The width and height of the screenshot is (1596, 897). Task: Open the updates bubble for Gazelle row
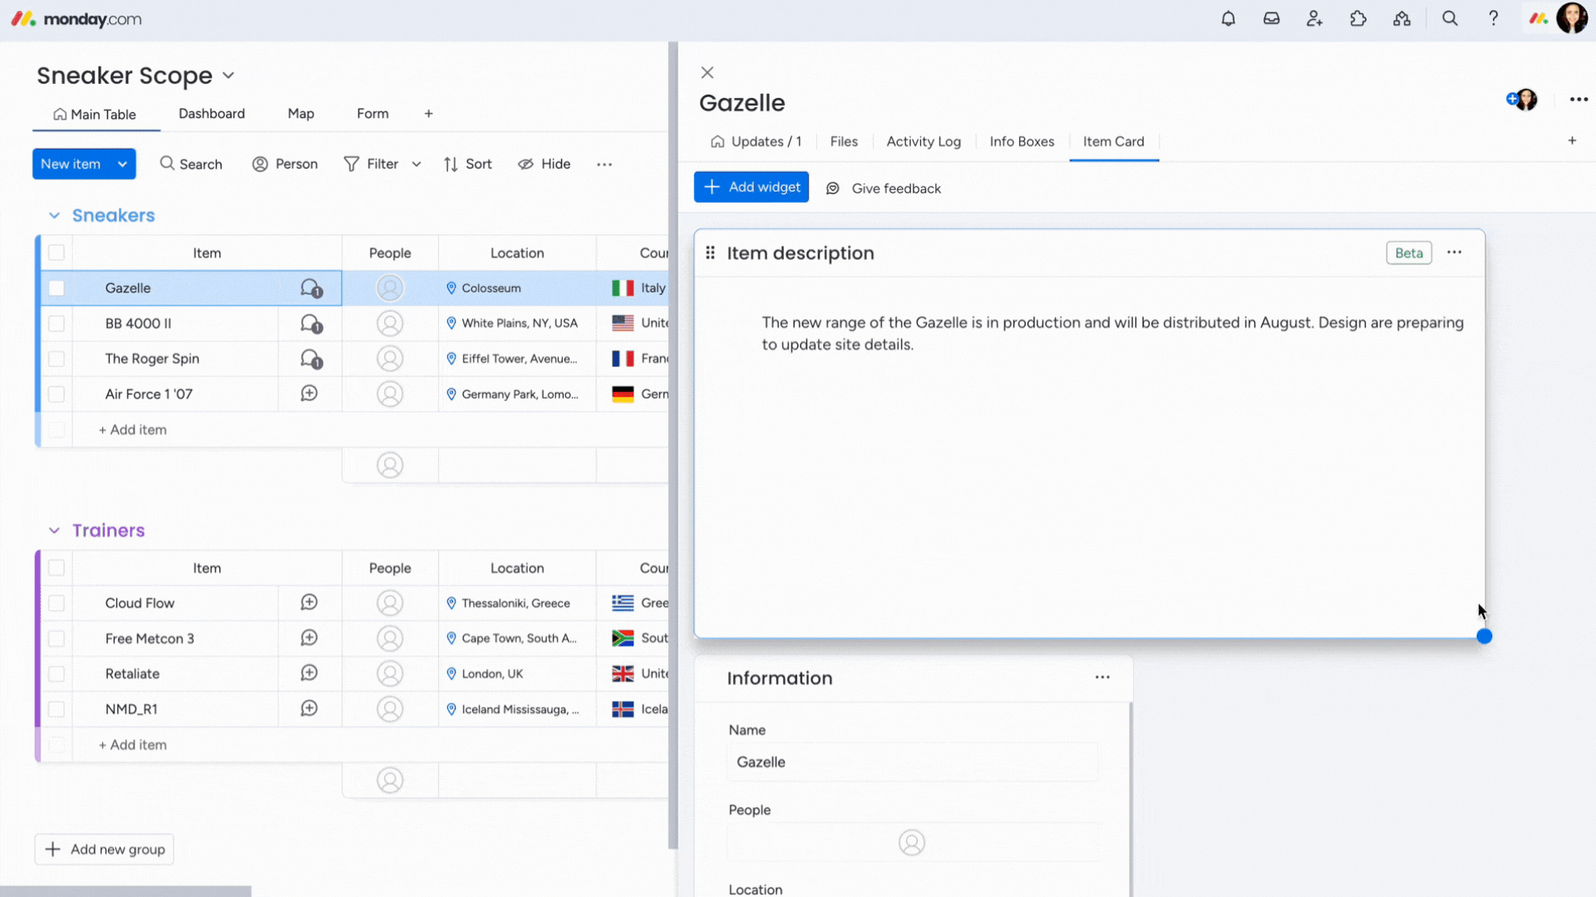(311, 288)
